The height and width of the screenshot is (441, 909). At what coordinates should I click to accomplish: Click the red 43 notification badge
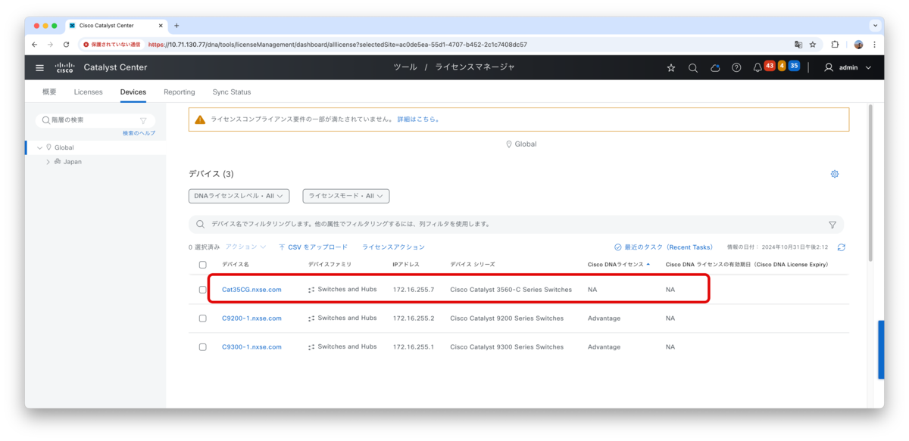click(x=770, y=66)
